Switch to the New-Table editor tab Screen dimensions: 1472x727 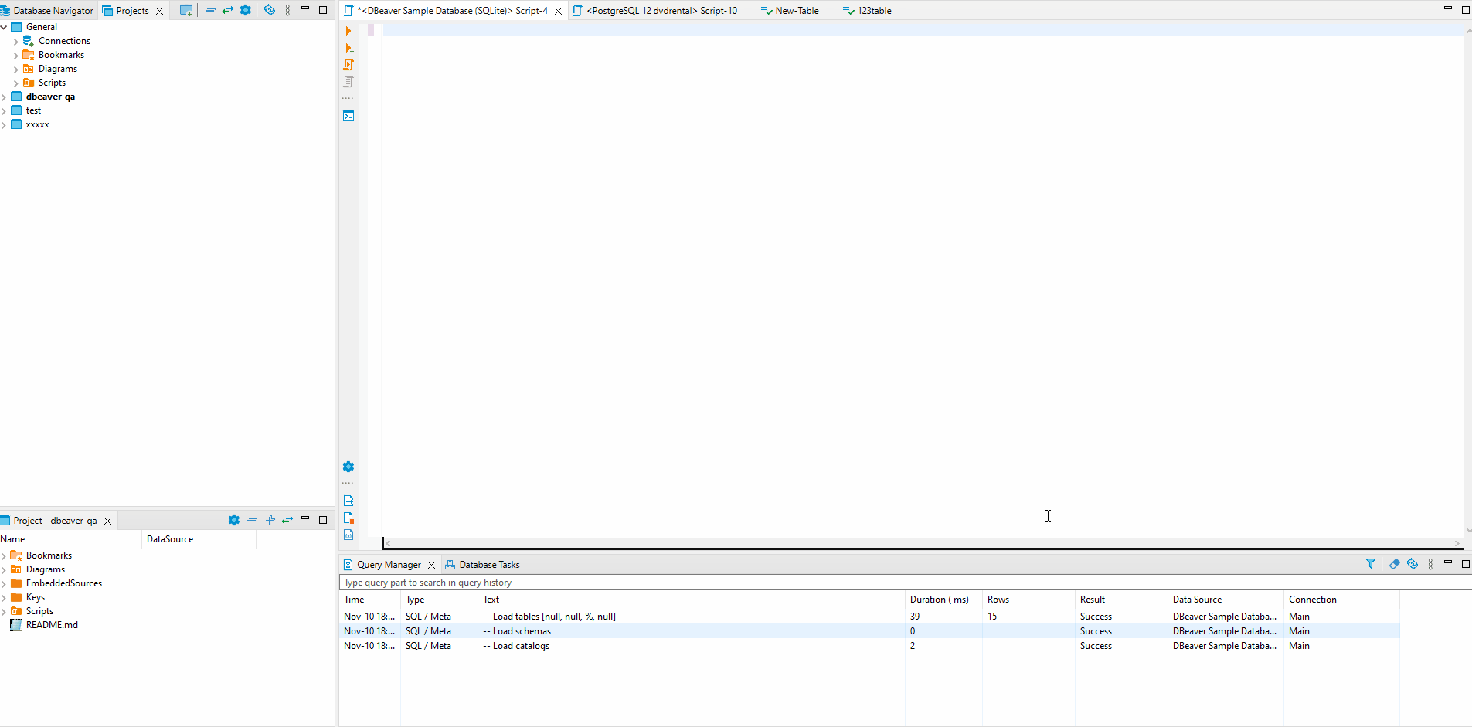[x=790, y=10]
